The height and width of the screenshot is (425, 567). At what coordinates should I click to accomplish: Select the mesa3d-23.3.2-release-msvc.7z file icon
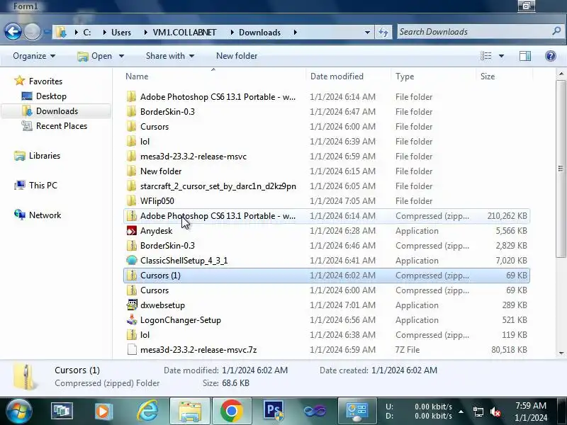pos(132,349)
